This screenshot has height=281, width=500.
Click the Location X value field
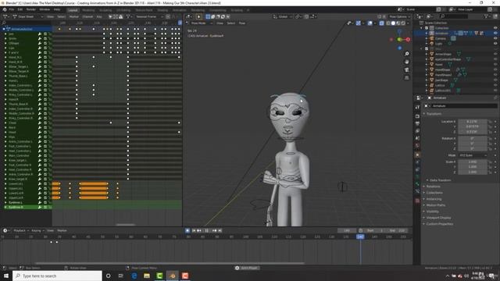[x=472, y=122]
